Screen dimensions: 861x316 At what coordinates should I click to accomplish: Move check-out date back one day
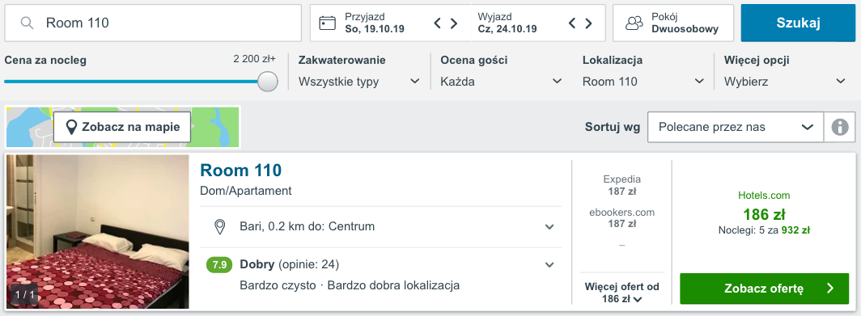tap(571, 23)
